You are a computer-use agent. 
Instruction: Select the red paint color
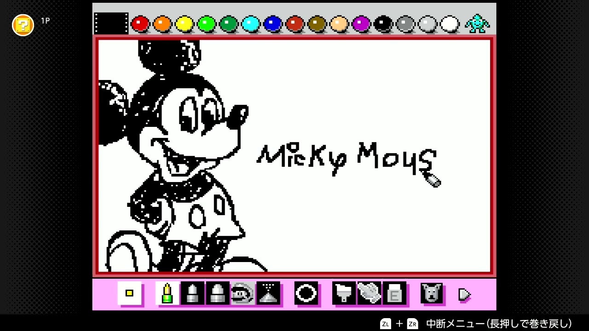click(140, 23)
